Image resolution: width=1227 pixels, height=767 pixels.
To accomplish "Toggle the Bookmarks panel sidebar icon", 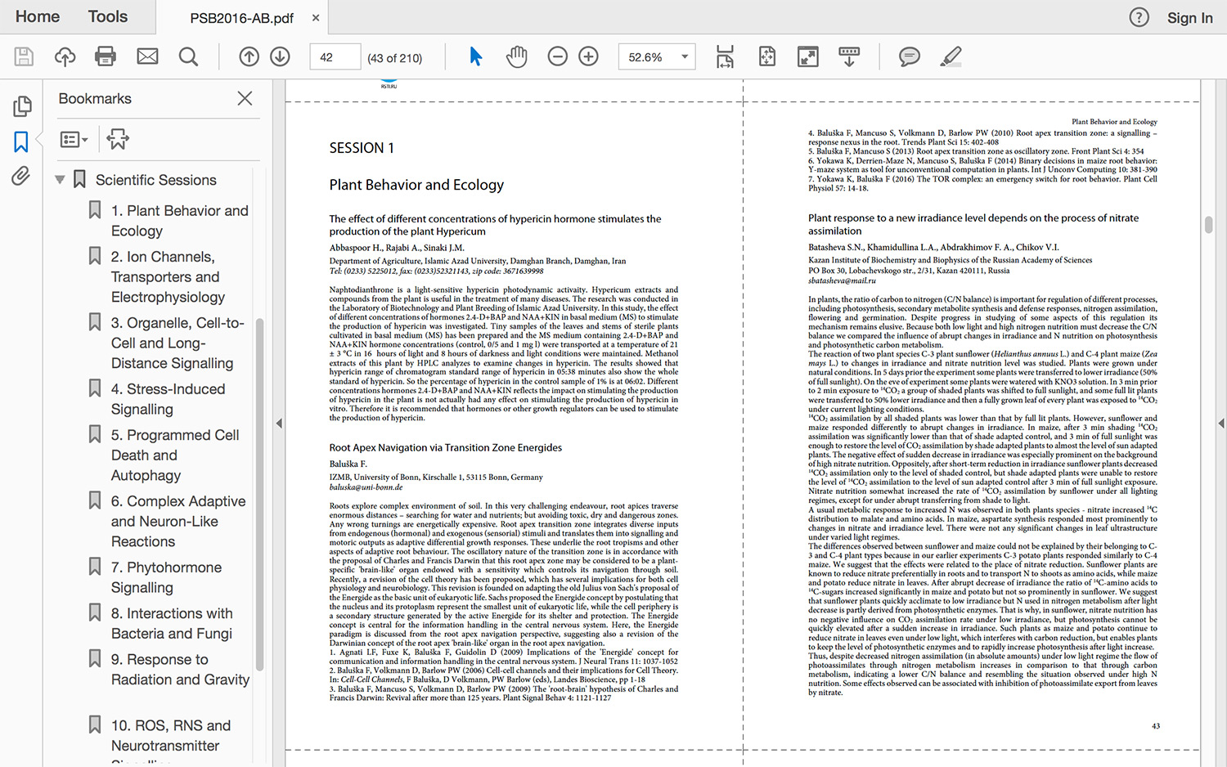I will pyautogui.click(x=21, y=141).
